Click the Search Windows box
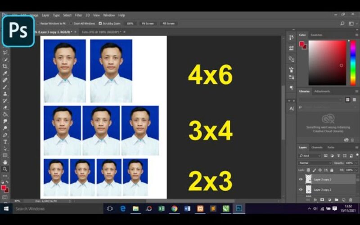Image resolution: width=360 pixels, height=225 pixels. coord(56,208)
